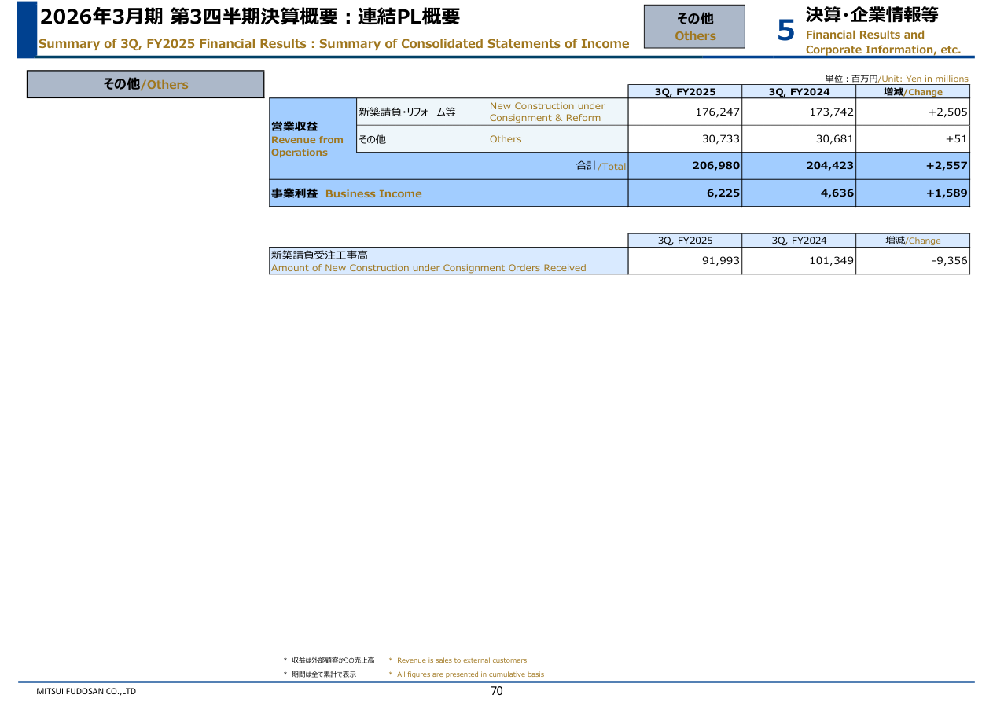Click the 6,225 business income value
Image resolution: width=993 pixels, height=702 pixels.
[x=685, y=193]
